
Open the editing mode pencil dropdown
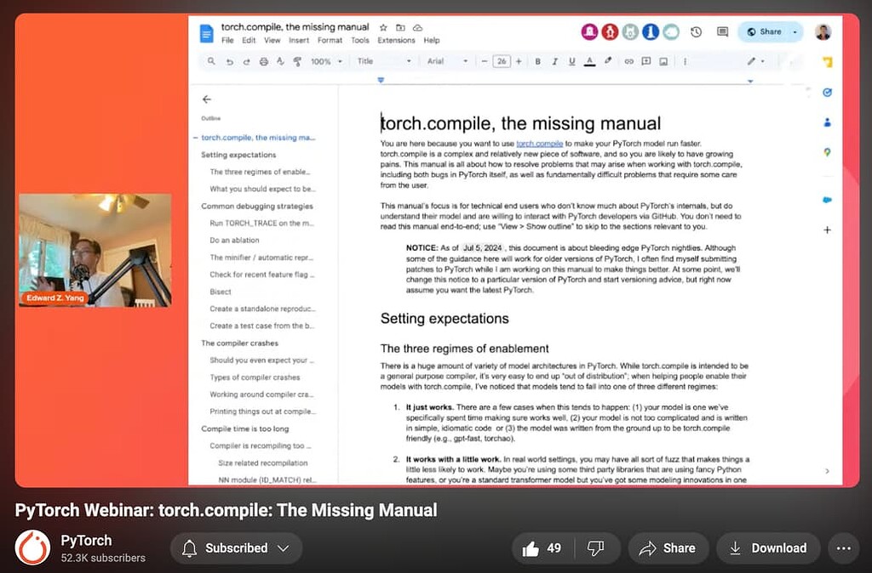coord(756,61)
